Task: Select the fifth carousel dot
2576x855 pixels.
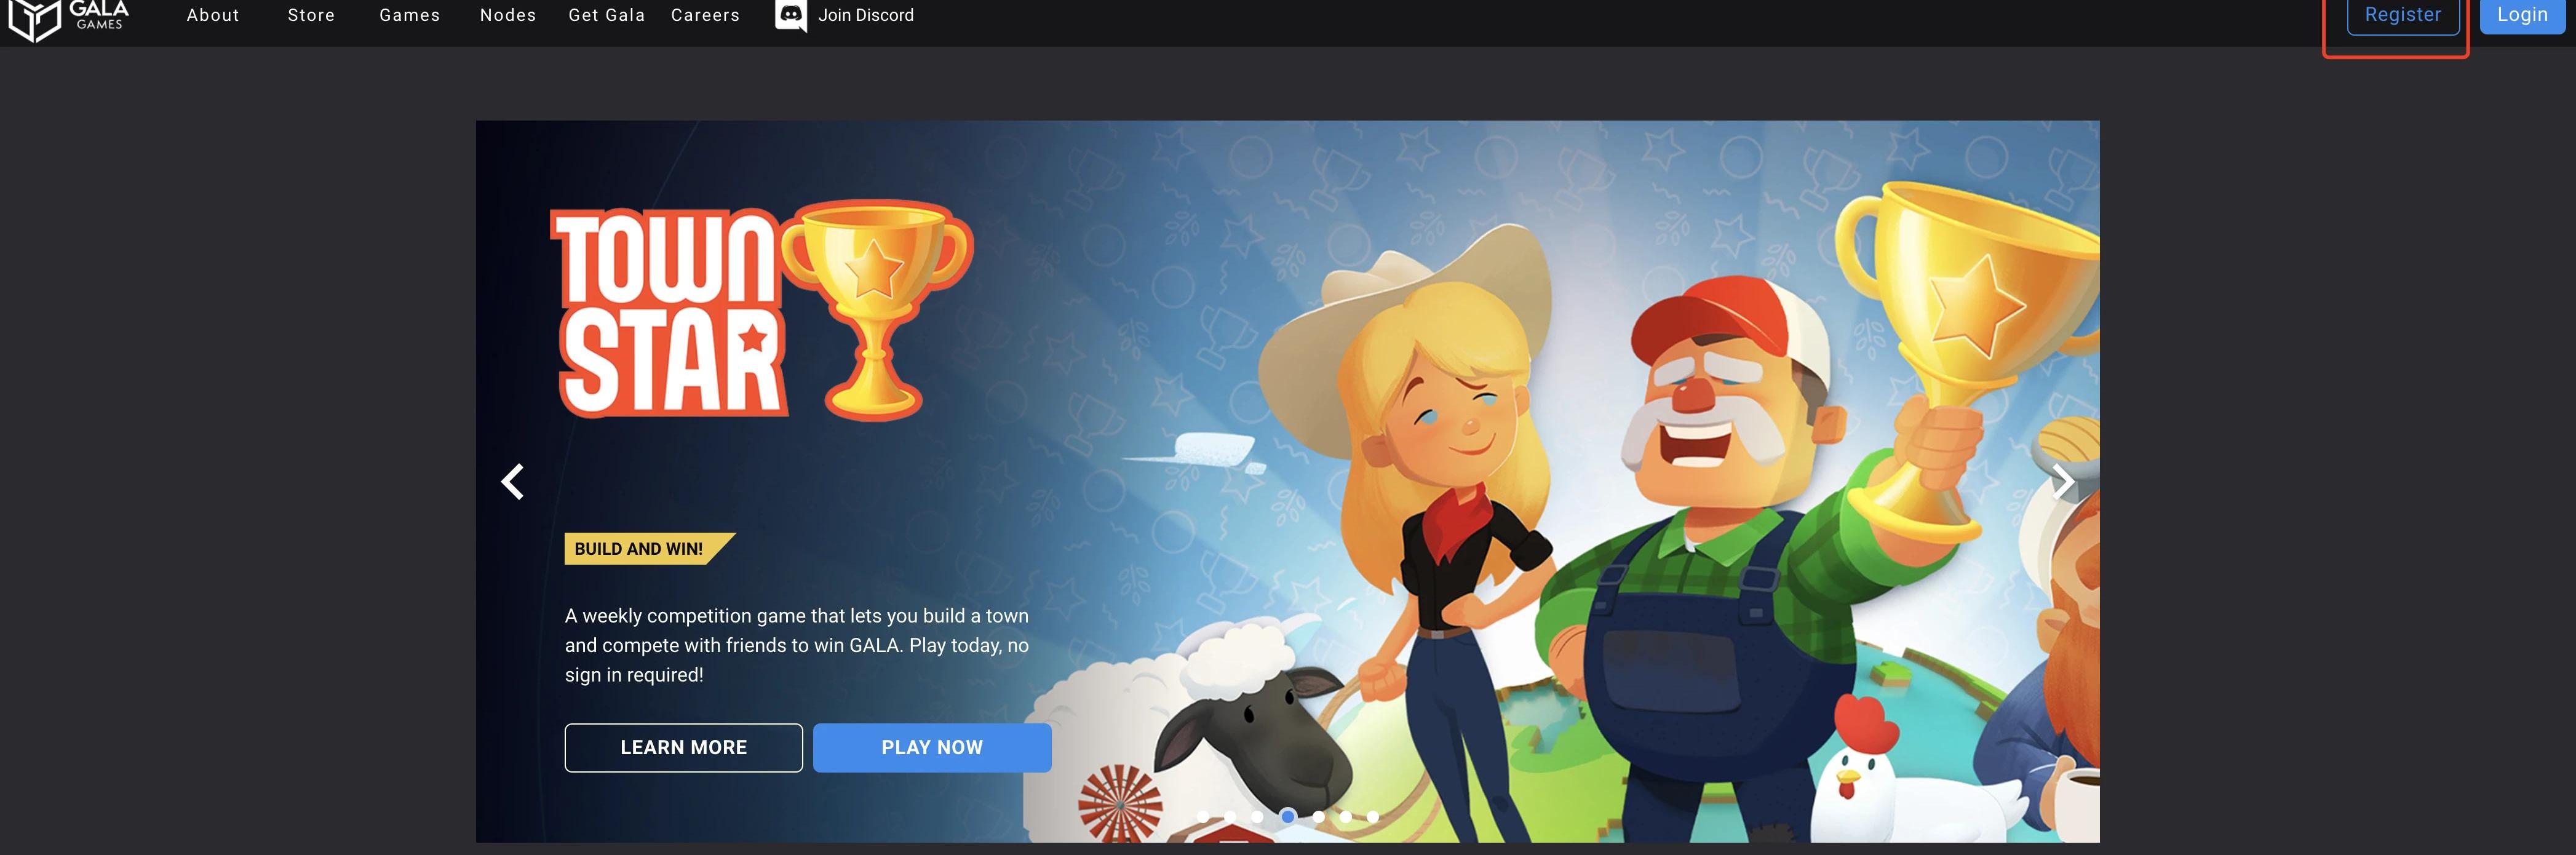Action: pos(1319,817)
